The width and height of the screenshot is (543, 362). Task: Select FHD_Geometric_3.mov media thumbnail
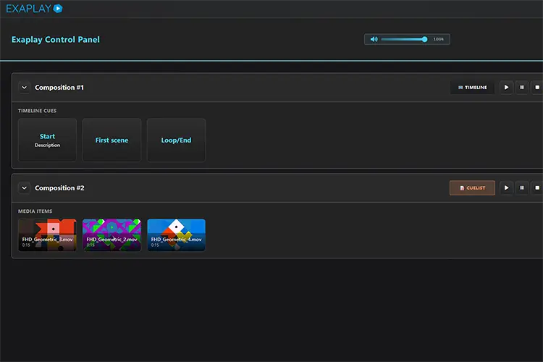(x=48, y=235)
